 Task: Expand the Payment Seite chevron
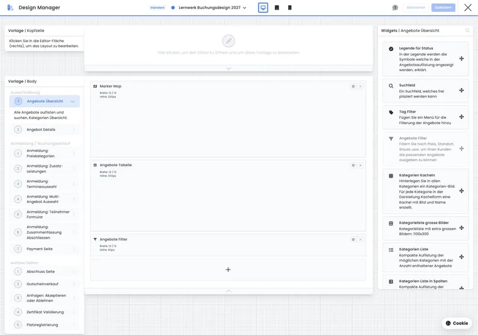click(x=74, y=249)
